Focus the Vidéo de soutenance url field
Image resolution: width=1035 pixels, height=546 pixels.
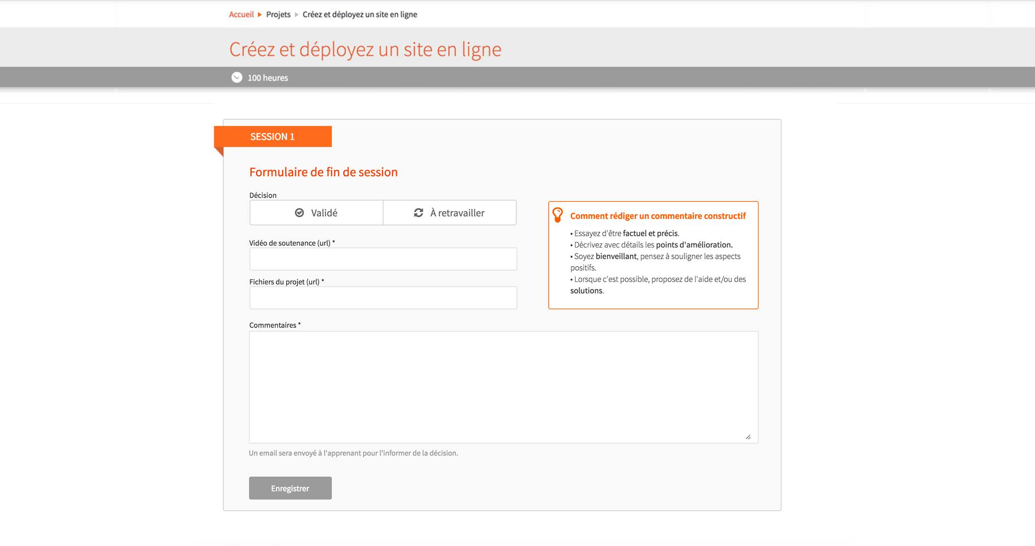[383, 259]
